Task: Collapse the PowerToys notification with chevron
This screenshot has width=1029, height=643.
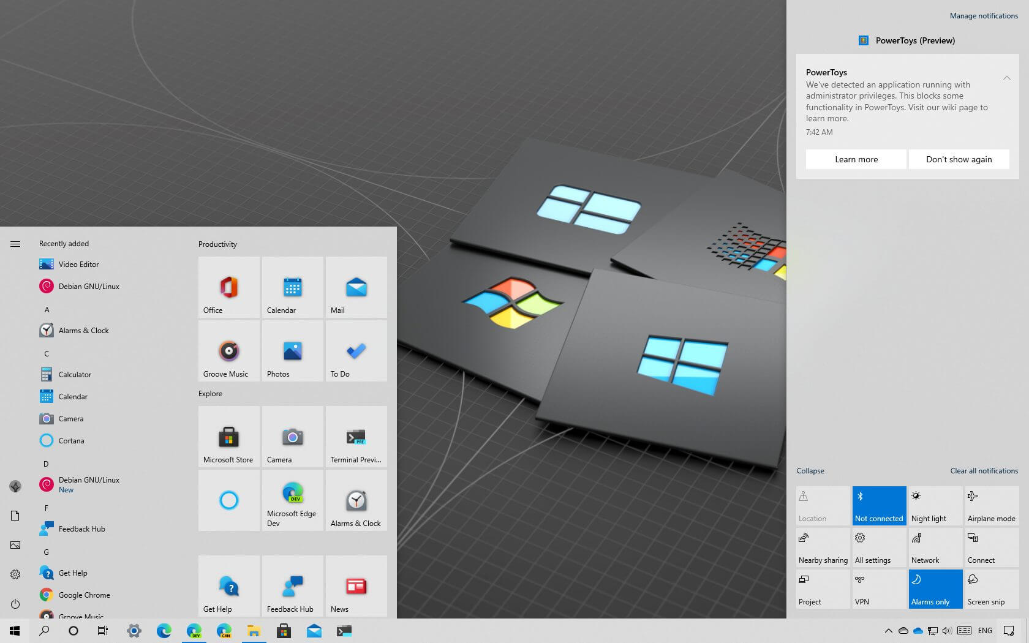Action: point(1006,78)
